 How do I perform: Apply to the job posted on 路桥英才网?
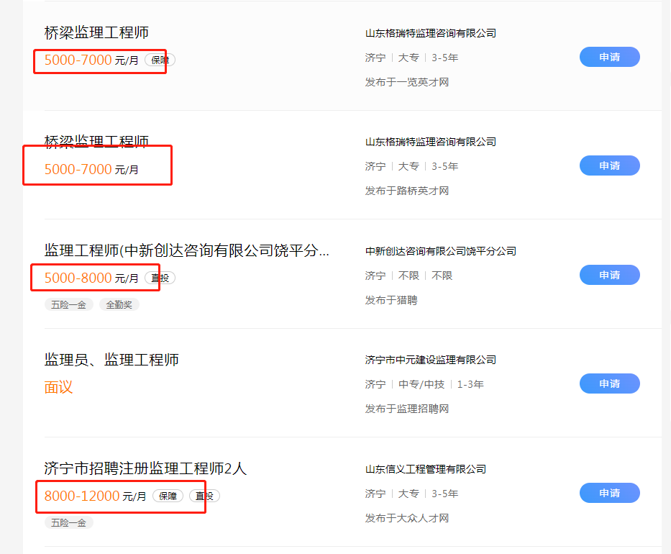(609, 166)
